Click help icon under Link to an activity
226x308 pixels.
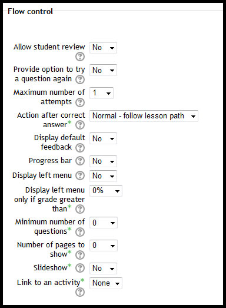(x=80, y=292)
